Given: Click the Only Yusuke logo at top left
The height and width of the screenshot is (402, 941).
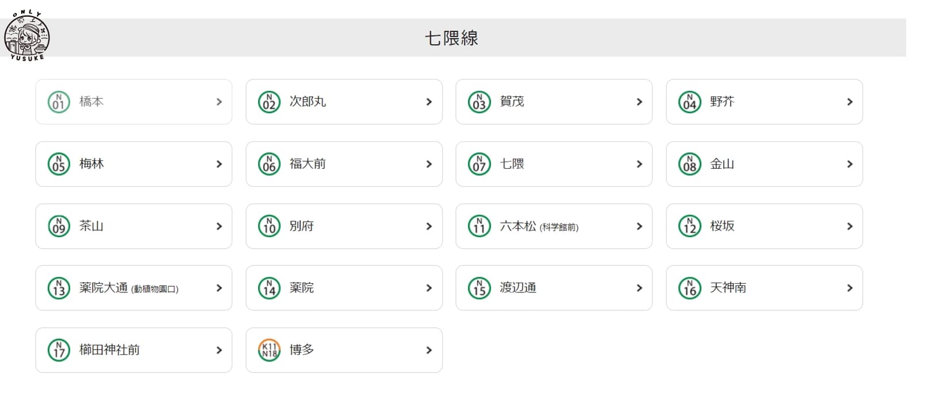Looking at the screenshot, I should coord(27,37).
